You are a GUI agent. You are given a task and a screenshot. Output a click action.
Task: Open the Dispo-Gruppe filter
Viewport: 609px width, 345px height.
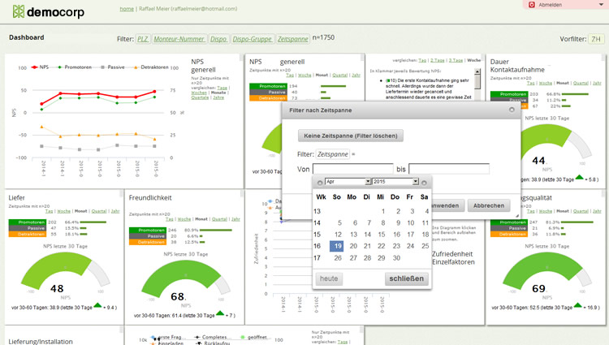pyautogui.click(x=253, y=38)
